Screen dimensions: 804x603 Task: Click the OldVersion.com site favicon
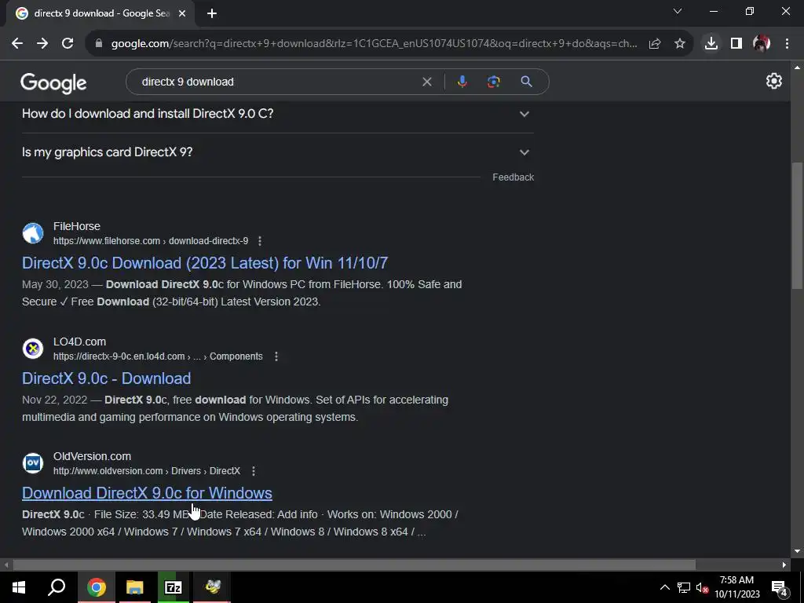(x=33, y=463)
